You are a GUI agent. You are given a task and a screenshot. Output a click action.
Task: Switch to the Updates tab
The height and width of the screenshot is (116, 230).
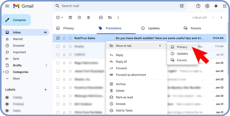154,28
